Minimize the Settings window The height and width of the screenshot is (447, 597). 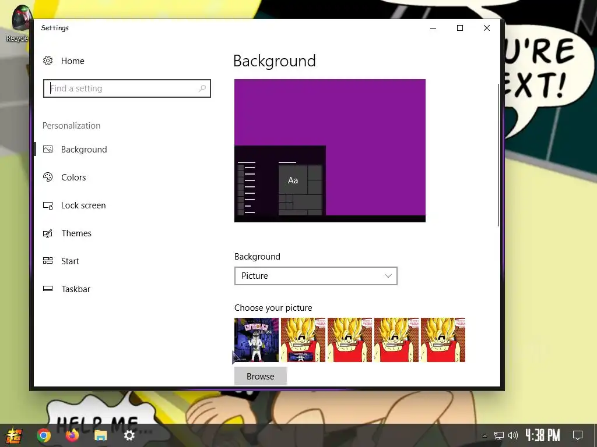tap(433, 28)
